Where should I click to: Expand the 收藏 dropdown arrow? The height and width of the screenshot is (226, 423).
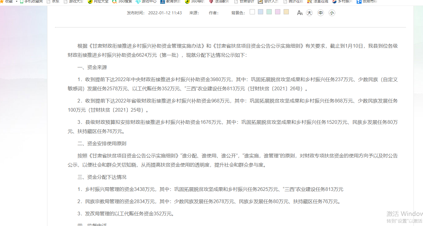point(17,2)
